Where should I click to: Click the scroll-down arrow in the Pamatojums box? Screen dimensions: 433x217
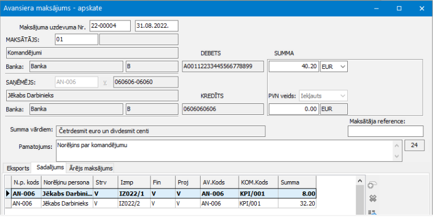pos(397,156)
